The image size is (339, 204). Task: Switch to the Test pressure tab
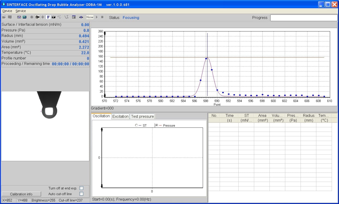142,116
